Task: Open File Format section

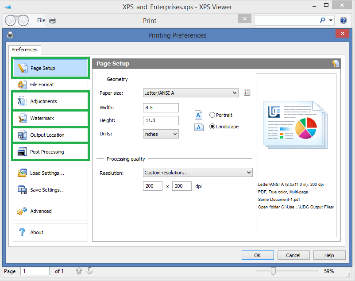Action: [50, 85]
